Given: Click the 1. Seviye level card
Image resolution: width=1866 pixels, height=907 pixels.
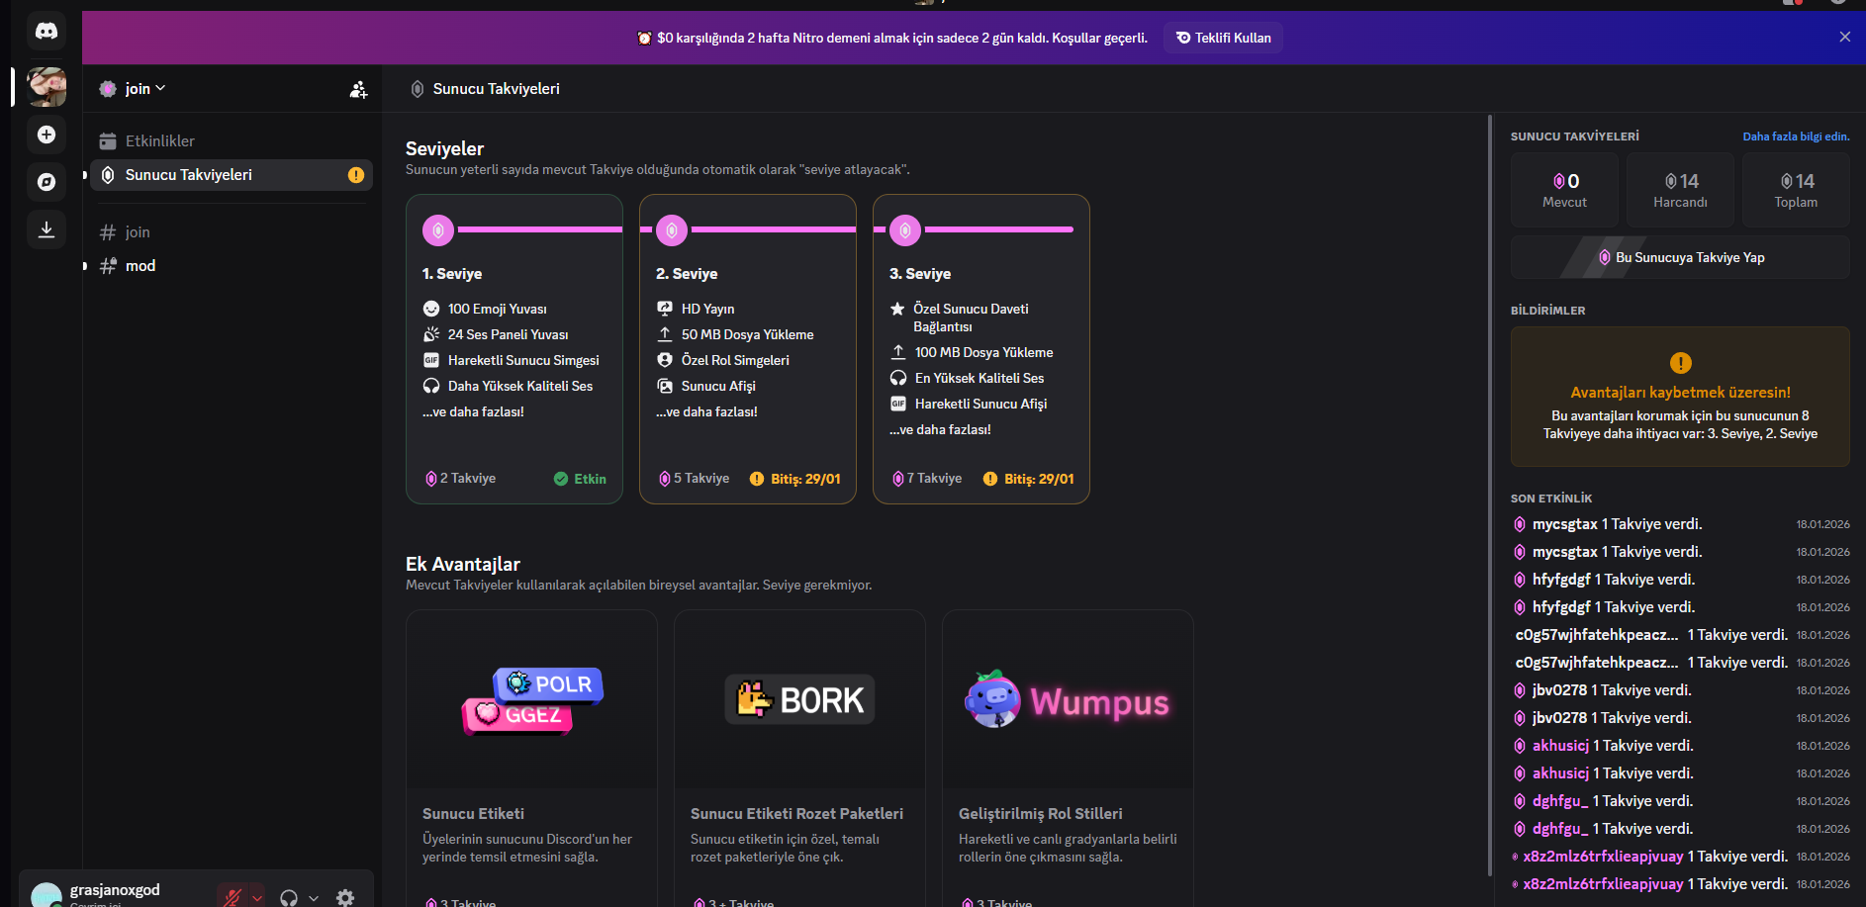Looking at the screenshot, I should (514, 349).
